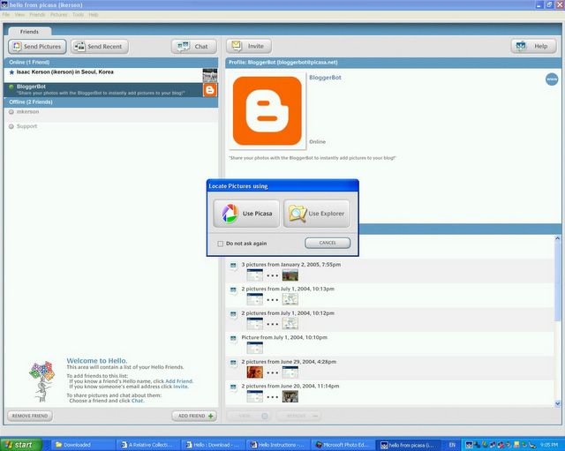Click "Picture from July 1, 2004, 10:10pm" text
The image size is (565, 451).
click(284, 337)
